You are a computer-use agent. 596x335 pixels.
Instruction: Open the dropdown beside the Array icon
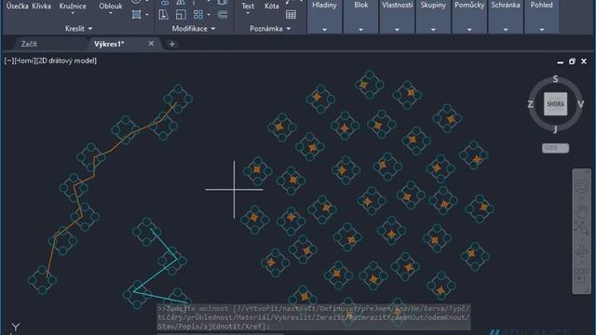[x=209, y=15]
